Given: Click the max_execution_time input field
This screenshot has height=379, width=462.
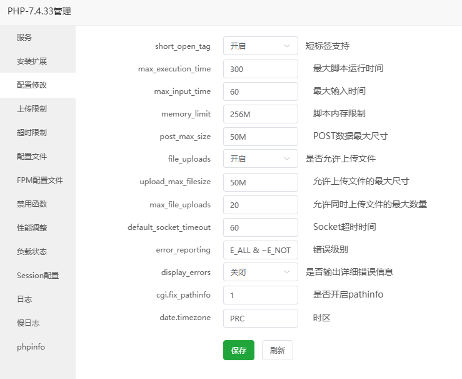Looking at the screenshot, I should (x=260, y=69).
